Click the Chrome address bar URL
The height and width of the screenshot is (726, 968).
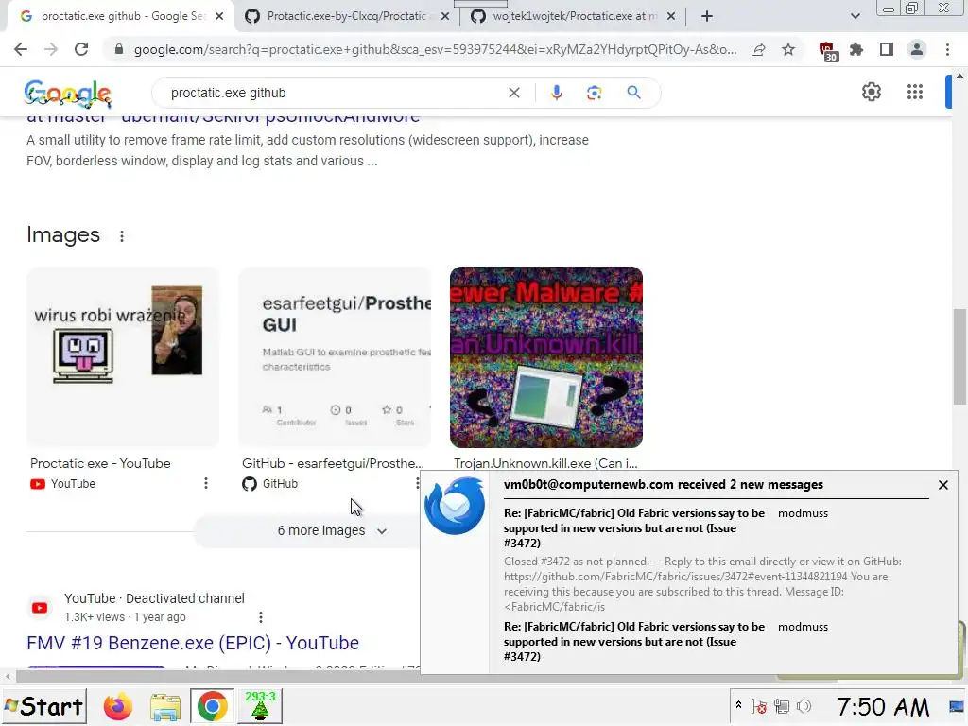click(x=435, y=49)
